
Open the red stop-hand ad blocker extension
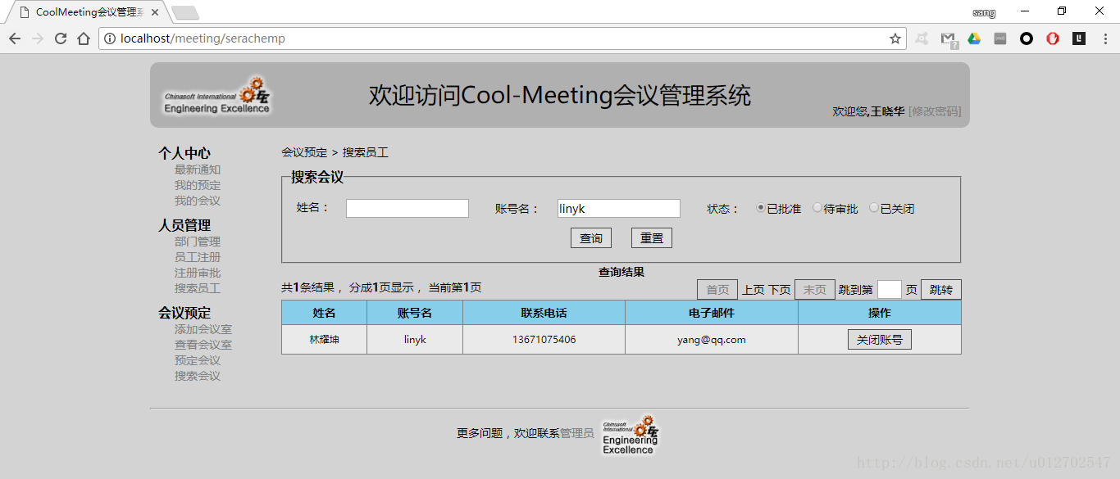tap(1053, 38)
